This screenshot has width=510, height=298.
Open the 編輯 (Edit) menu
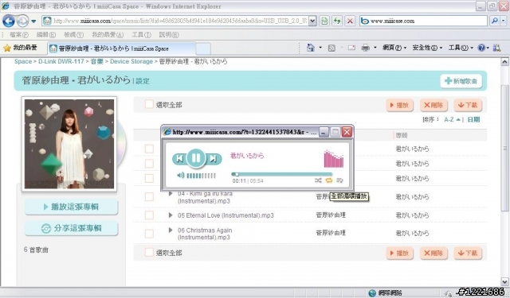(46, 35)
